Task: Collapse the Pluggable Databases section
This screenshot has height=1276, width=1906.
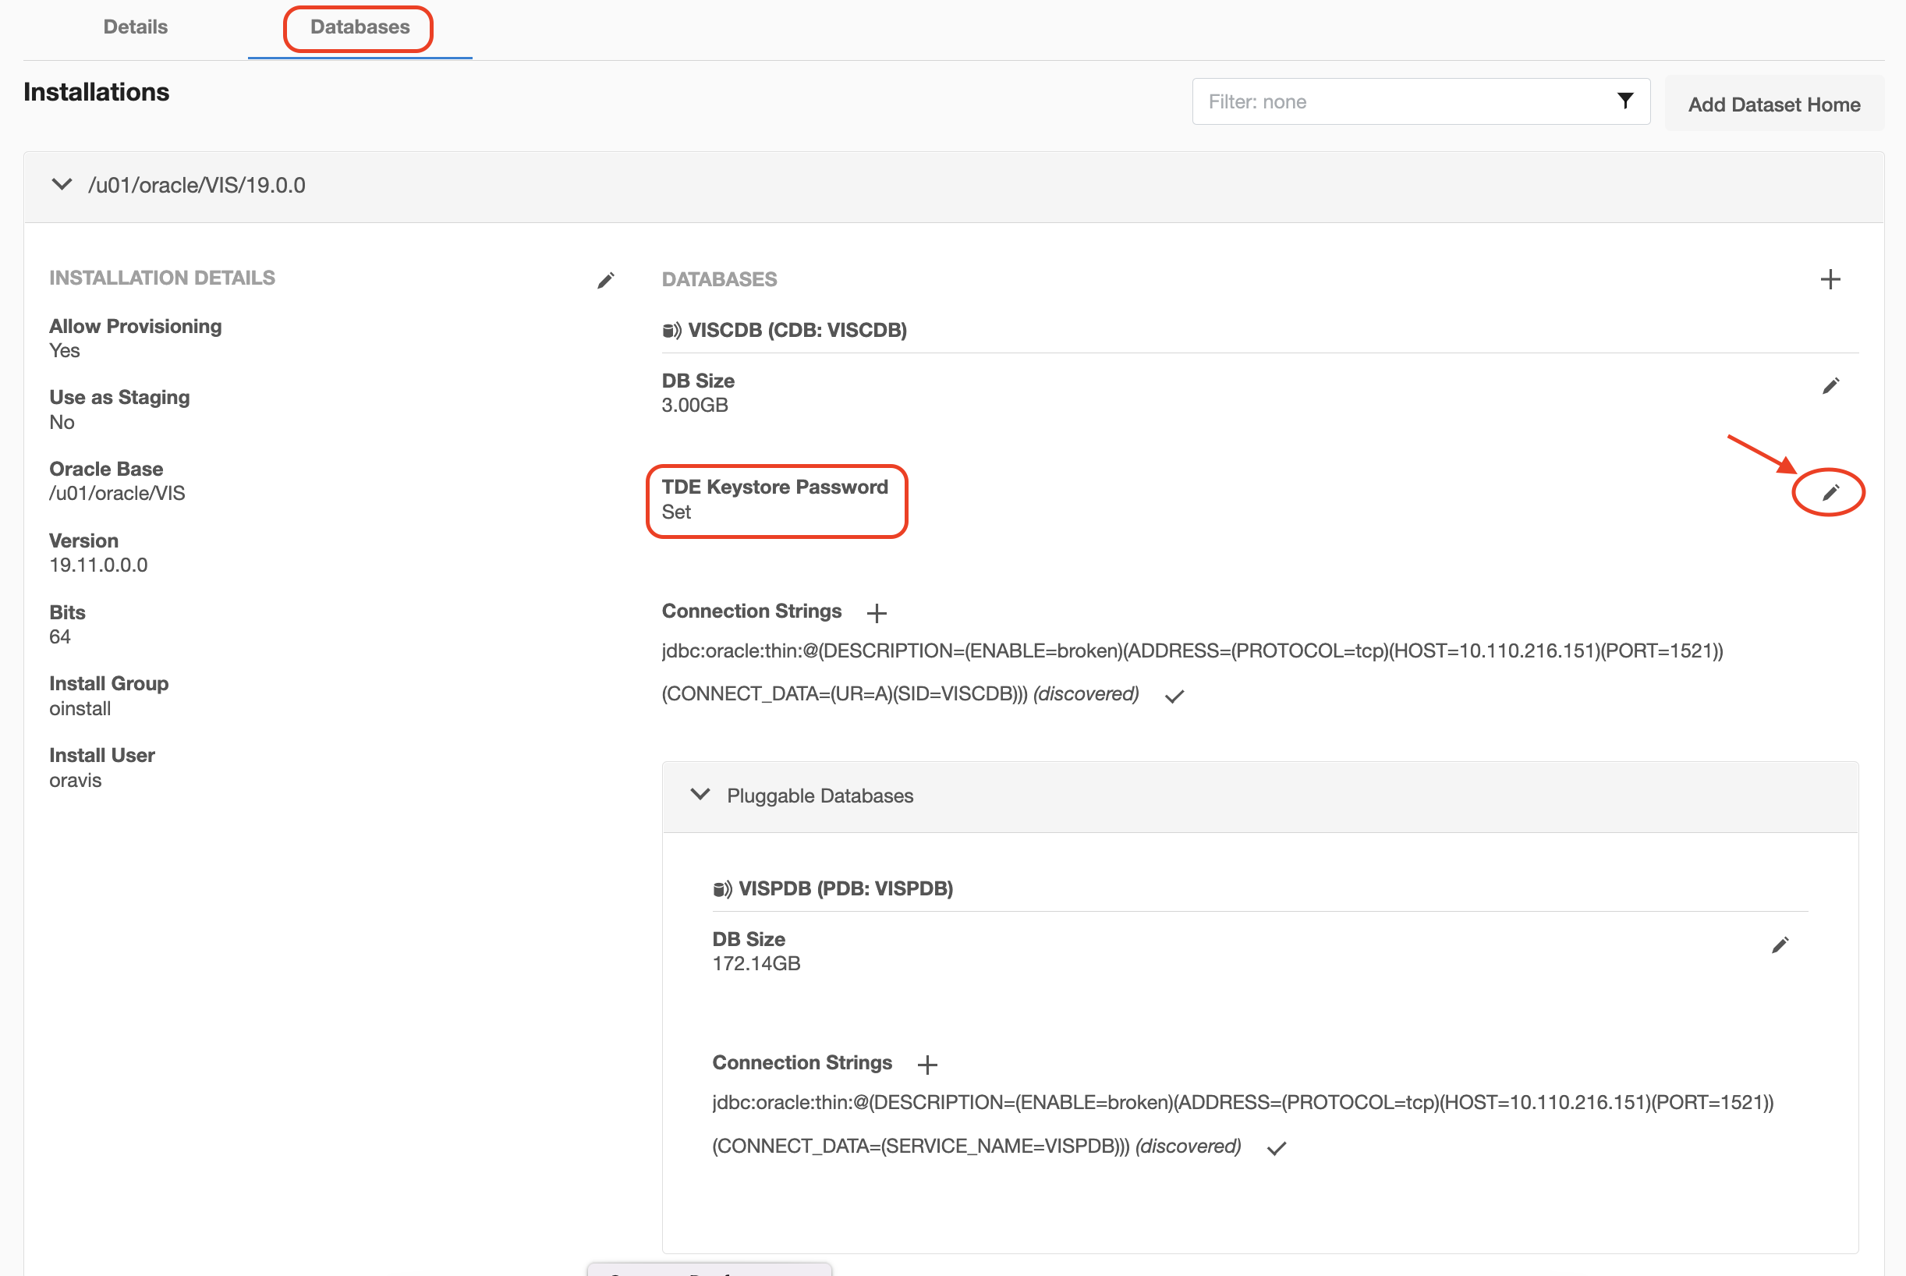Action: (700, 795)
